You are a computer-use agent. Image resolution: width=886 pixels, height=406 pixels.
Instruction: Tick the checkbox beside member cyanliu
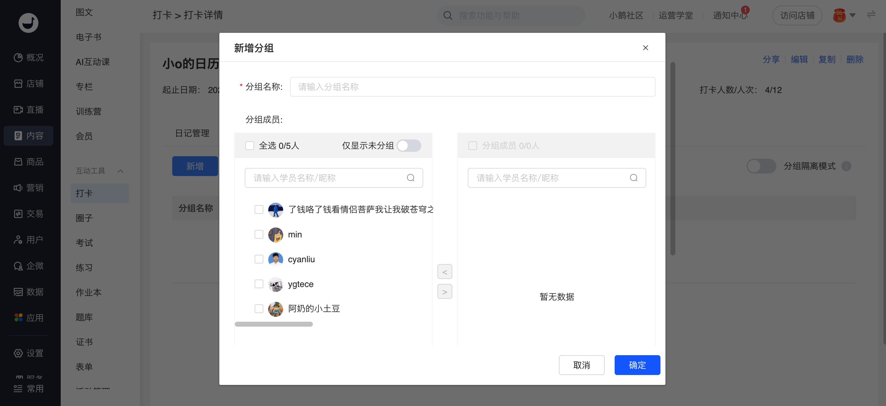click(x=259, y=259)
